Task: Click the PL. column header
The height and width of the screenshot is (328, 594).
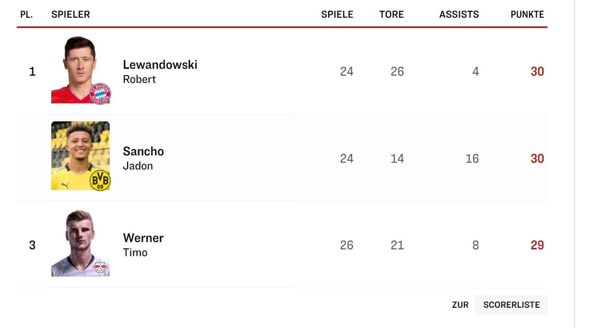Action: click(x=26, y=15)
